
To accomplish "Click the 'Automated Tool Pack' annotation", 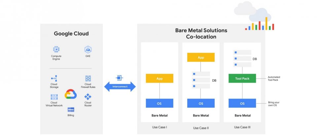I will [274, 79].
